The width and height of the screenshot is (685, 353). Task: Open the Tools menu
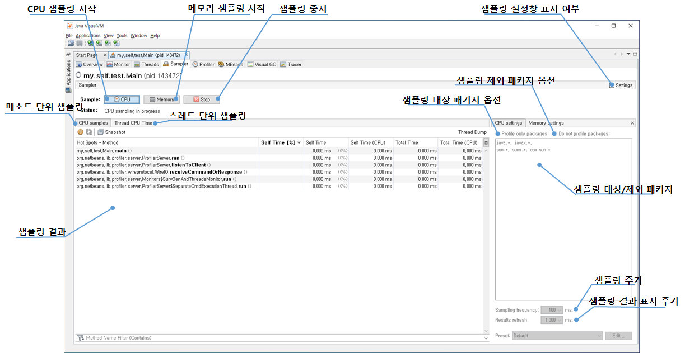pyautogui.click(x=122, y=35)
